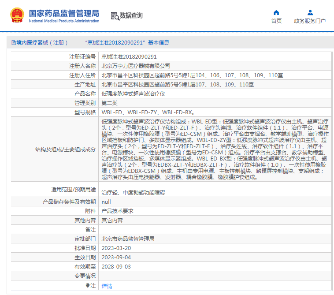Click the 境内医疗器械（注册）基本信息 heading
This screenshot has width=334, height=295.
93,43
